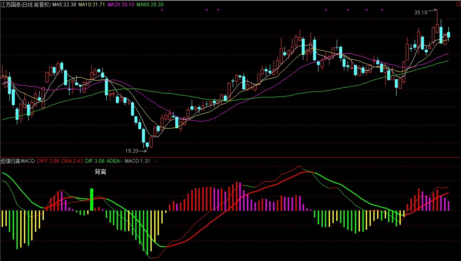The height and width of the screenshot is (261, 461).
Task: Click the leftmost magenta x marker at top
Action: click(x=162, y=10)
